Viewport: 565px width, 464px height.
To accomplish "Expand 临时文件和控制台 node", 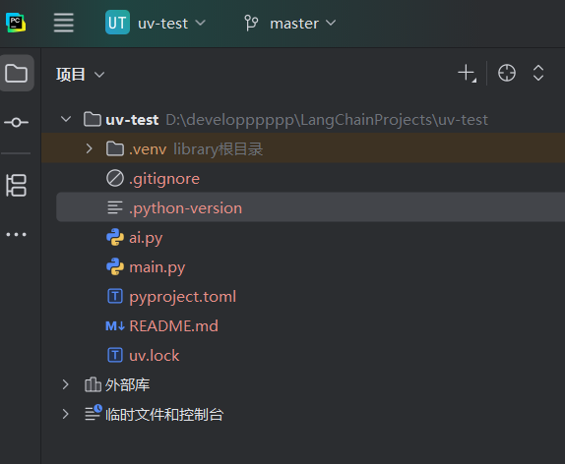I will pyautogui.click(x=65, y=414).
